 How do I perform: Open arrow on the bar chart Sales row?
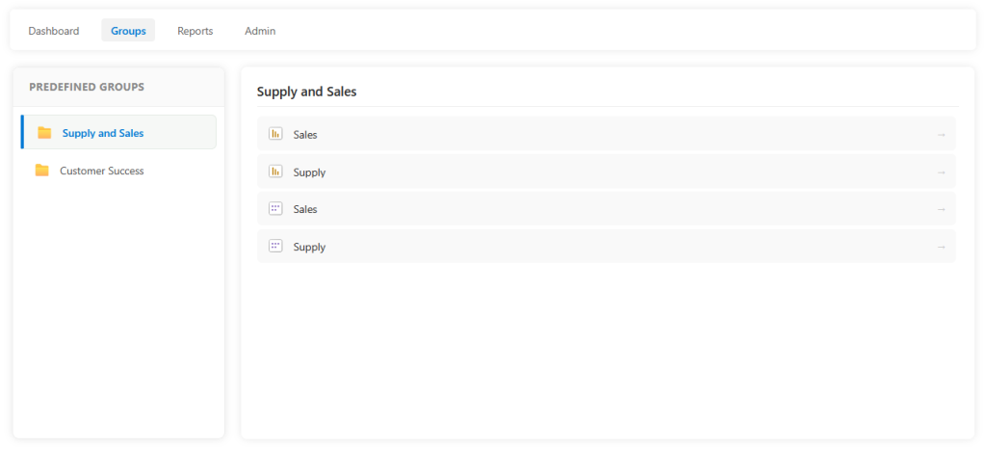point(941,134)
